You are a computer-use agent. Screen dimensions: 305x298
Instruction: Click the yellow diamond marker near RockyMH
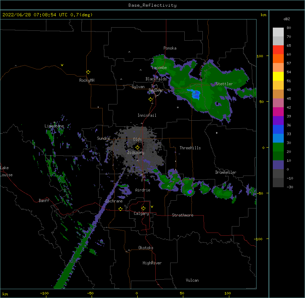[x=88, y=72]
